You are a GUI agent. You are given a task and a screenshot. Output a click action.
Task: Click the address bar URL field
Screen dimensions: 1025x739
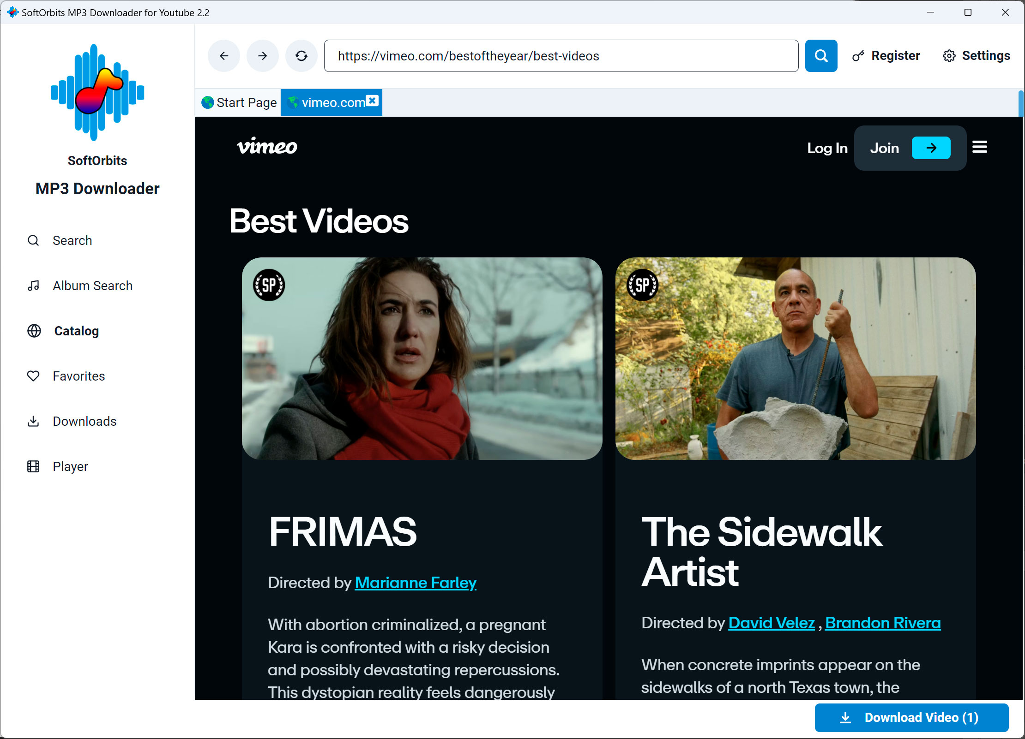pyautogui.click(x=561, y=55)
